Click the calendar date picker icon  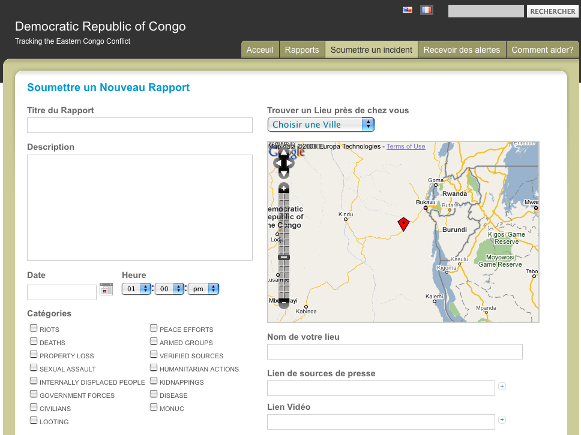(106, 289)
